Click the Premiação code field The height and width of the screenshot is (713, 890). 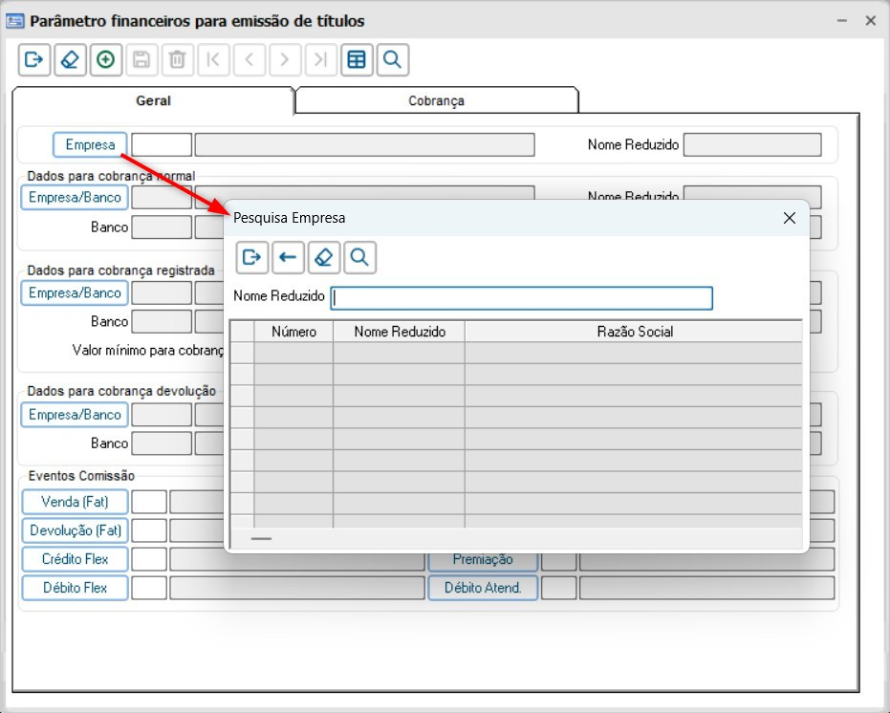coord(559,561)
